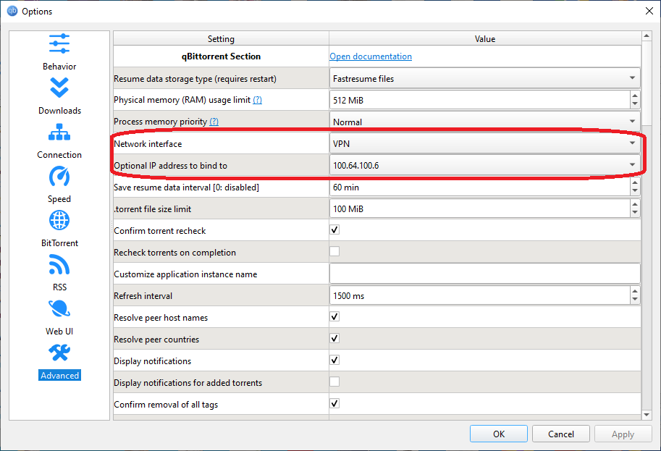Select the Web UI tab label
Viewport: 661px width, 451px height.
pyautogui.click(x=59, y=332)
